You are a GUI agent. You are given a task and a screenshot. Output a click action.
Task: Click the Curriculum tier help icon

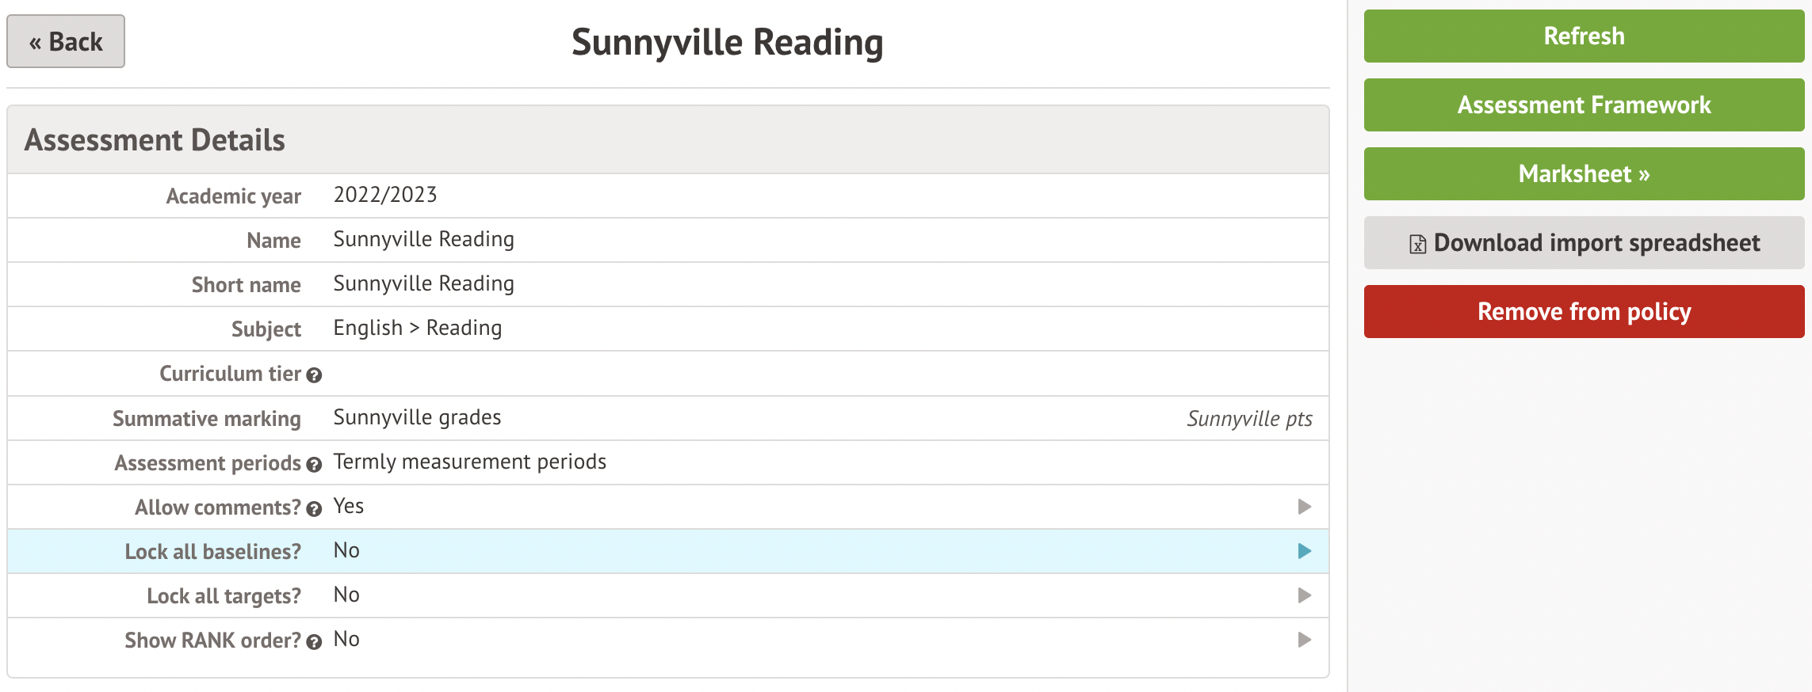coord(314,375)
